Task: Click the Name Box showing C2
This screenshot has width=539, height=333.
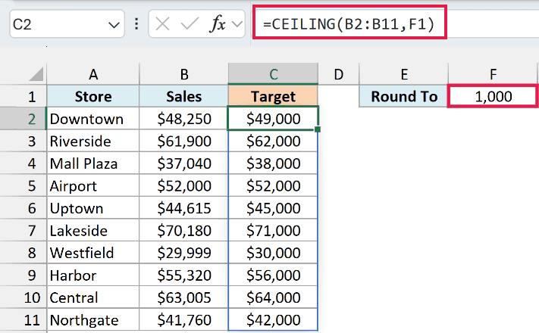Action: pos(67,24)
